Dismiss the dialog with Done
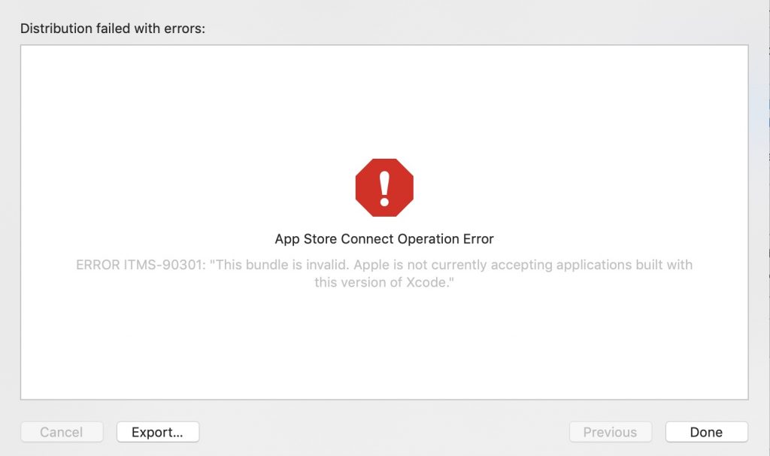 pos(706,432)
